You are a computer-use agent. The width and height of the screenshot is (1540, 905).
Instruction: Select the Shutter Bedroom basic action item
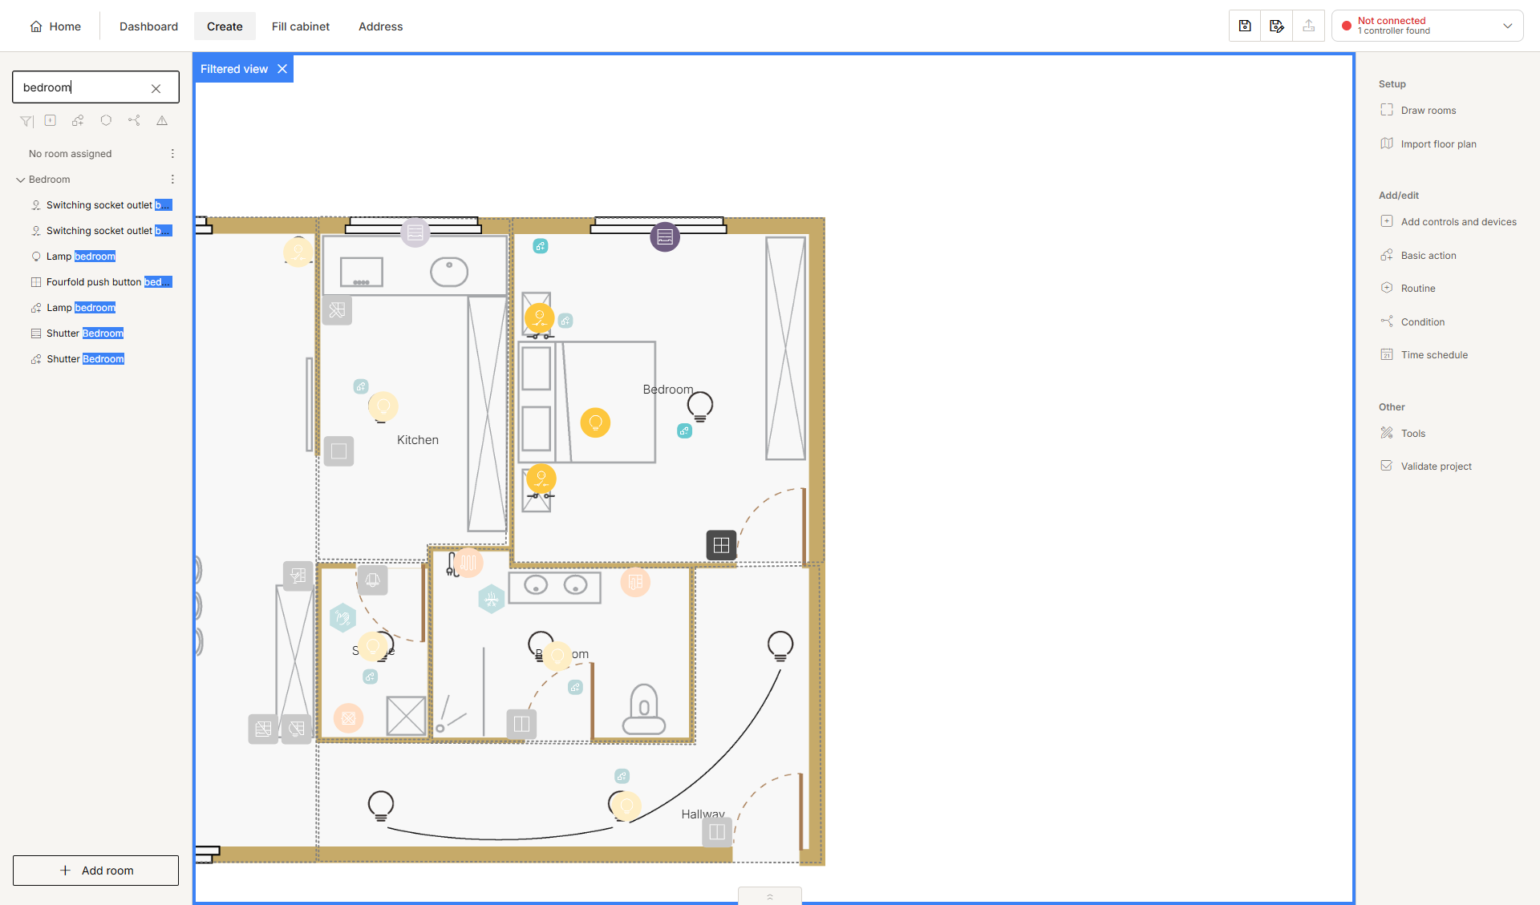point(78,359)
